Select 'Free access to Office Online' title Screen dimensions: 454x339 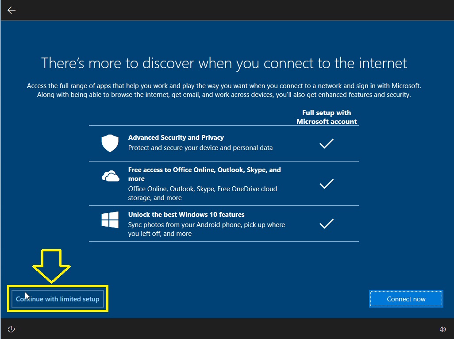[204, 174]
